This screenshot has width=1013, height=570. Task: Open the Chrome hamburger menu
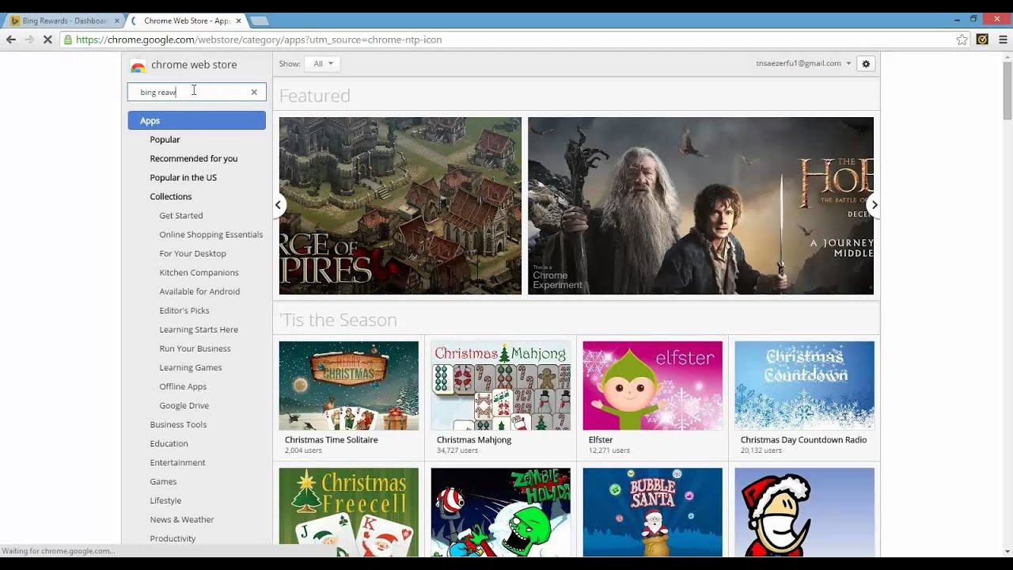pyautogui.click(x=1003, y=40)
